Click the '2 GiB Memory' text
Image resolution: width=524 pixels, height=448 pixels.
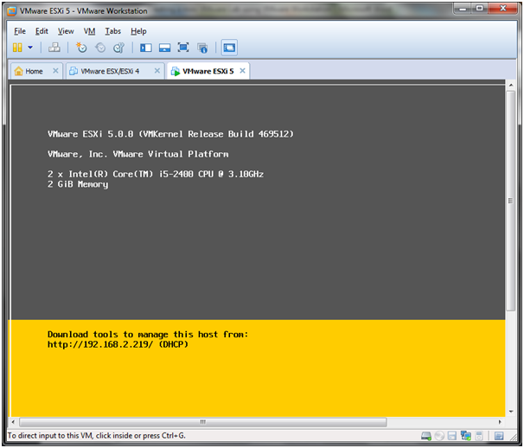tap(78, 184)
